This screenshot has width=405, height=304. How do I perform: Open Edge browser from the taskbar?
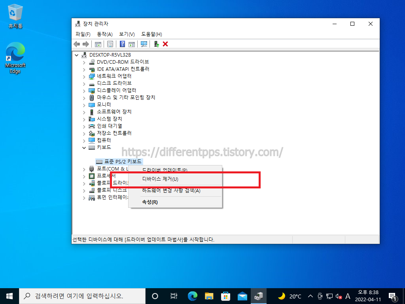[193, 296]
